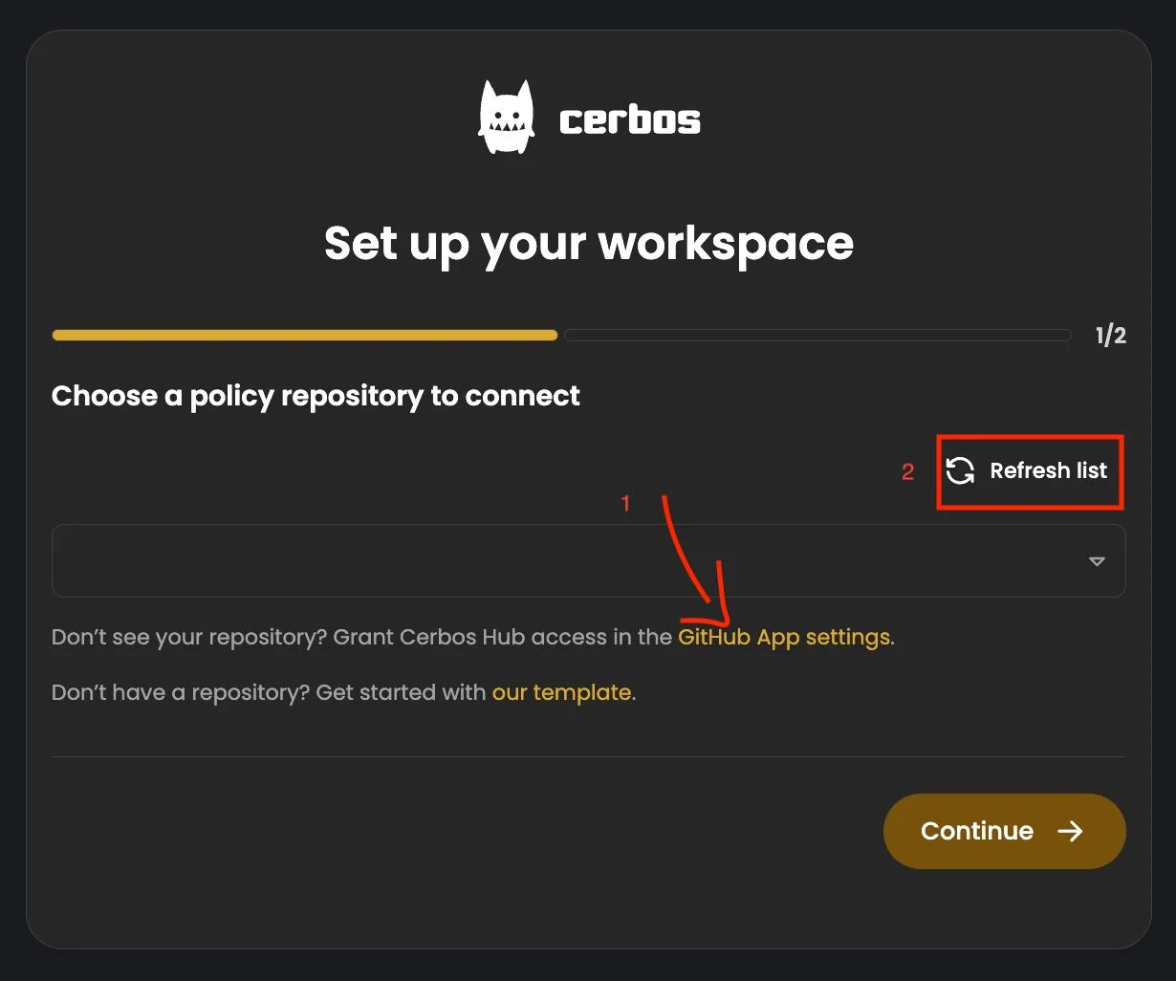Image resolution: width=1176 pixels, height=981 pixels.
Task: Follow the 'our template' link
Action: [x=561, y=692]
